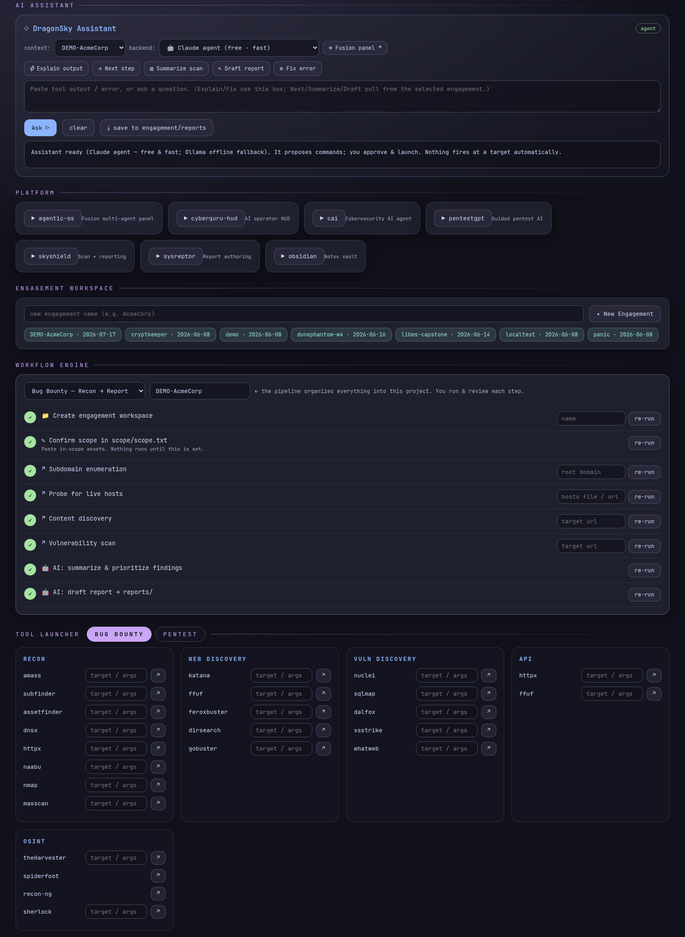Click the Ask button
This screenshot has width=685, height=937.
pos(40,128)
